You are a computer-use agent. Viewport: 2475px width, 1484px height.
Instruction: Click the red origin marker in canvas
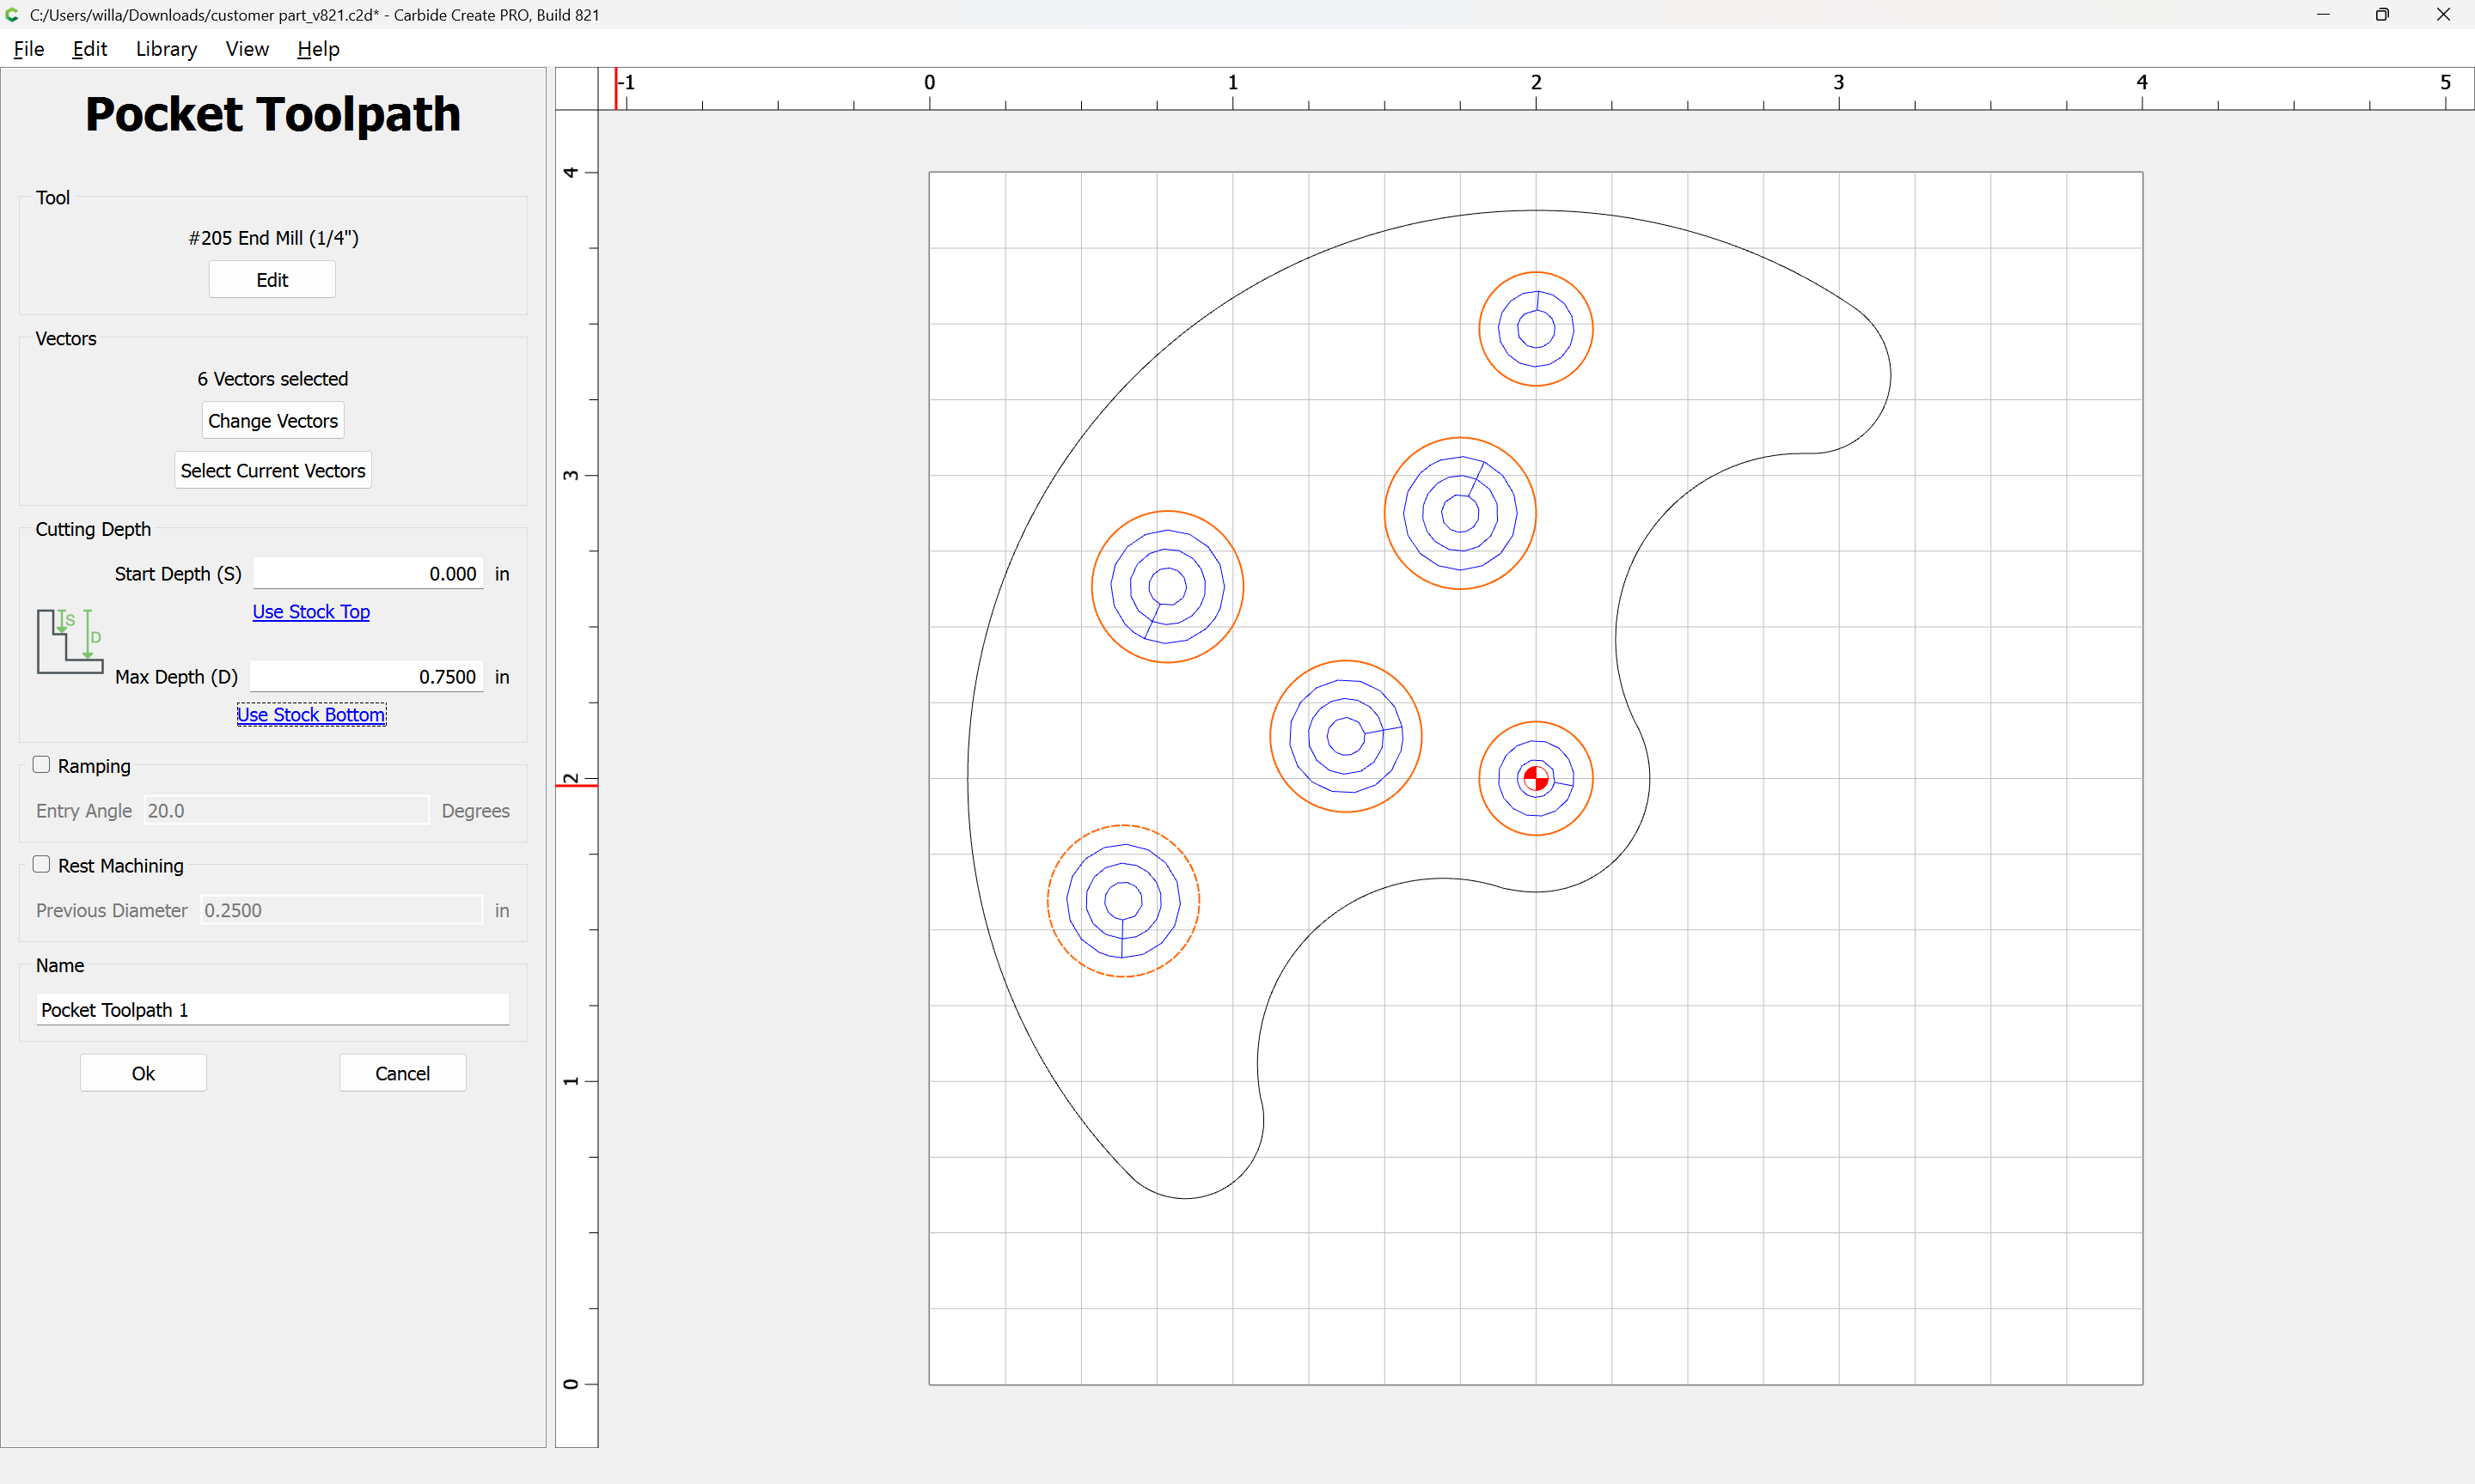(x=1535, y=778)
